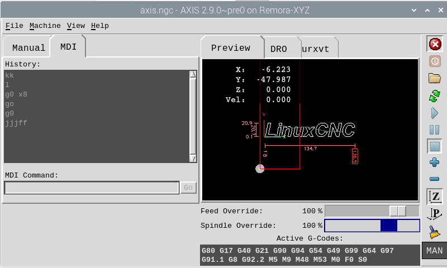
Task: Pause the program with the pause icon
Action: coord(435,130)
